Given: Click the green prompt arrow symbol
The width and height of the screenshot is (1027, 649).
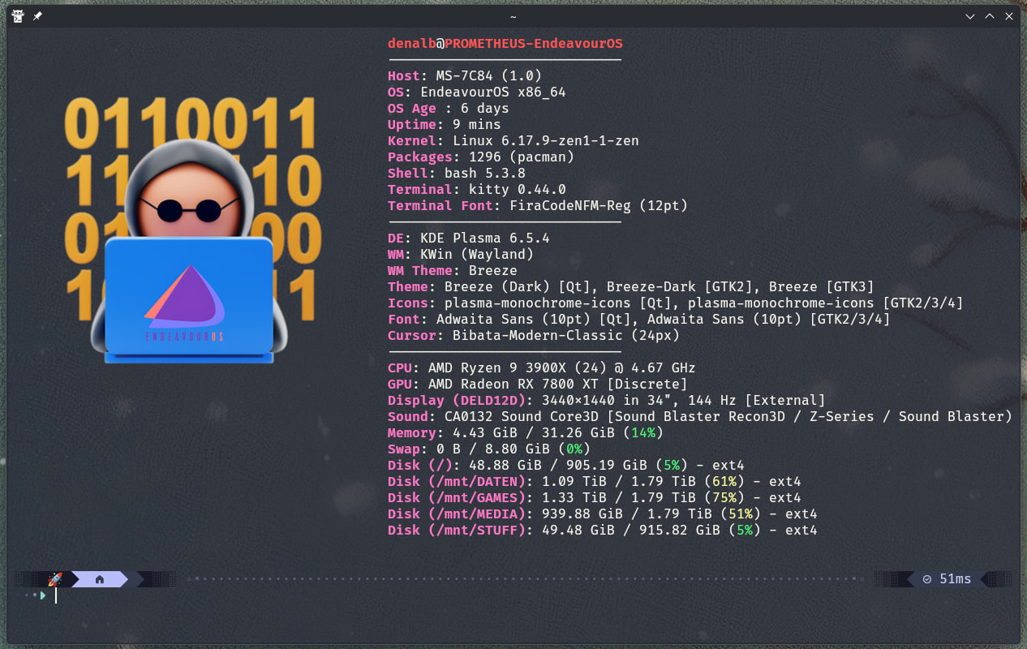Looking at the screenshot, I should coord(42,595).
